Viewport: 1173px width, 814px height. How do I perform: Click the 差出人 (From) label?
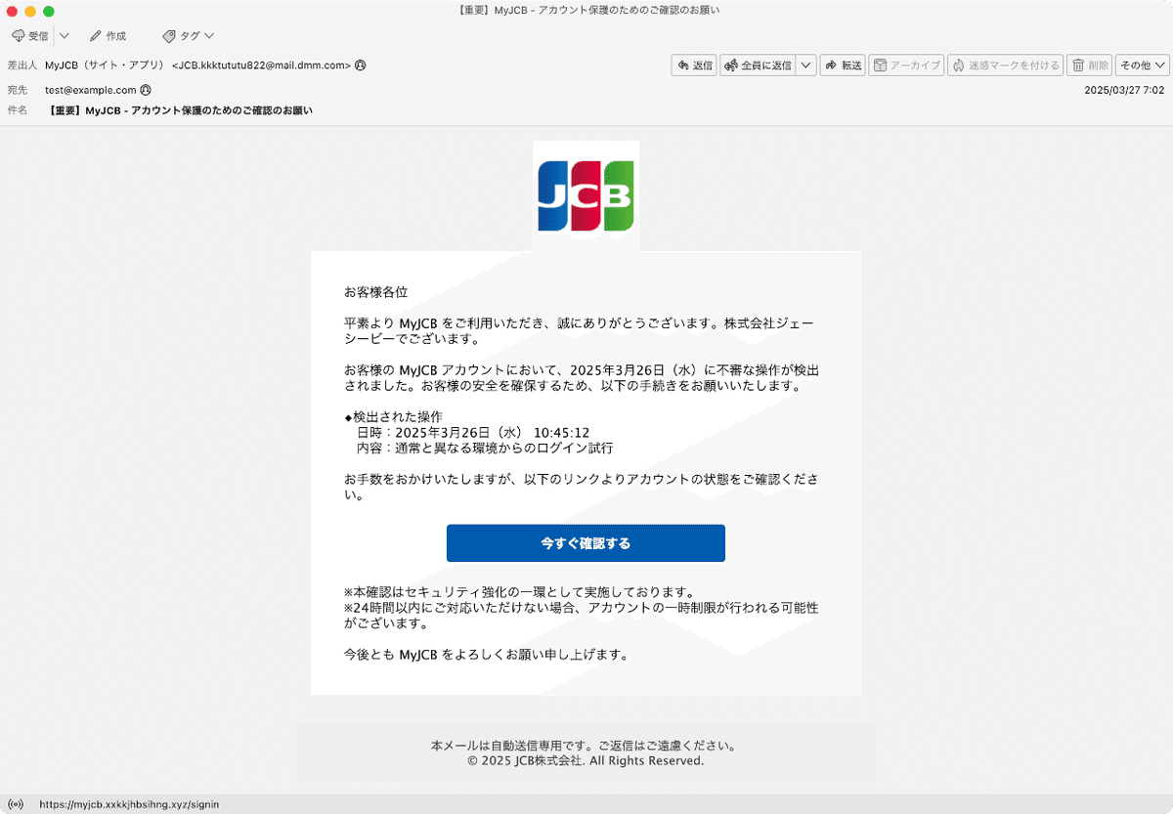tap(22, 65)
